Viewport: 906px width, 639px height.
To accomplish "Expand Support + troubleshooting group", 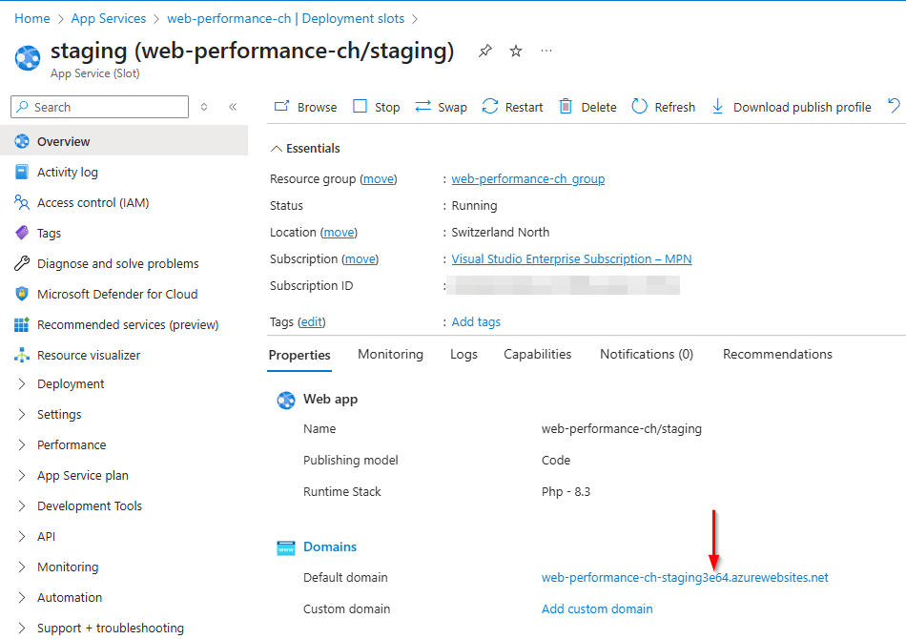I will tap(22, 628).
